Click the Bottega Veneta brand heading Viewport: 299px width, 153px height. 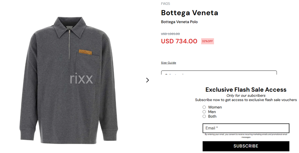coord(189,13)
